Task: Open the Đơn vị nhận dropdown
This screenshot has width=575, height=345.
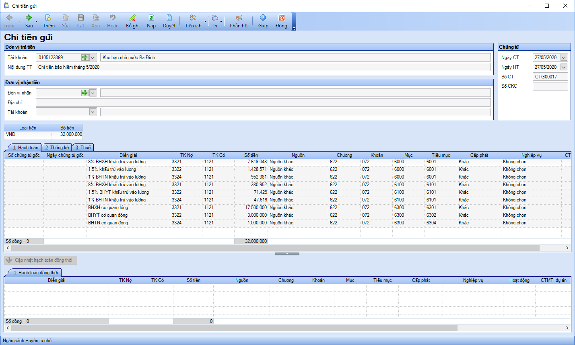Action: [x=93, y=93]
